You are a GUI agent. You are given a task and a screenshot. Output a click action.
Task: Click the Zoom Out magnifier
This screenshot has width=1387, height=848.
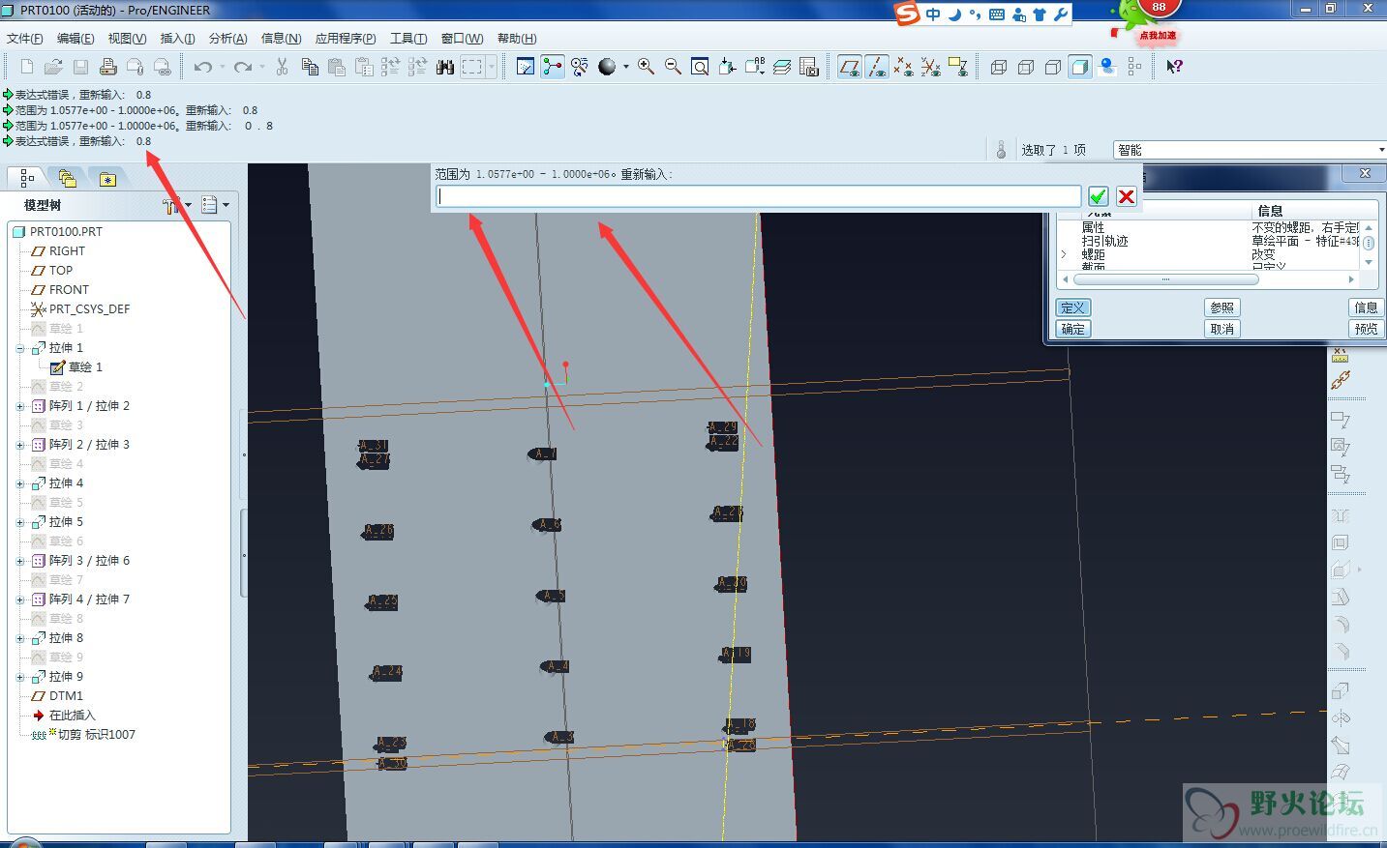click(673, 67)
